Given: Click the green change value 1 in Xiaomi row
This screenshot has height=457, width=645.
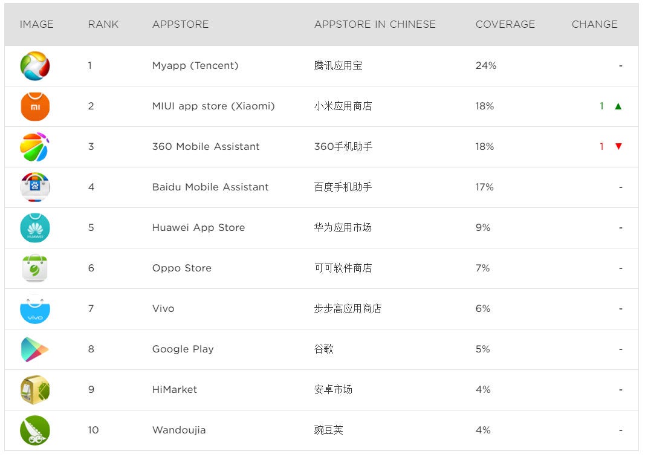Looking at the screenshot, I should click(601, 106).
